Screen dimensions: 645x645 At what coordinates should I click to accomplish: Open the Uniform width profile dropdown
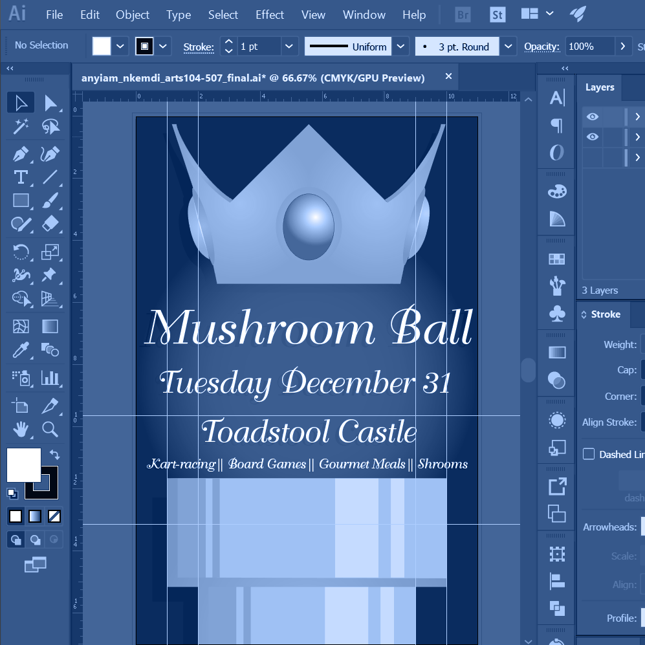click(x=400, y=46)
